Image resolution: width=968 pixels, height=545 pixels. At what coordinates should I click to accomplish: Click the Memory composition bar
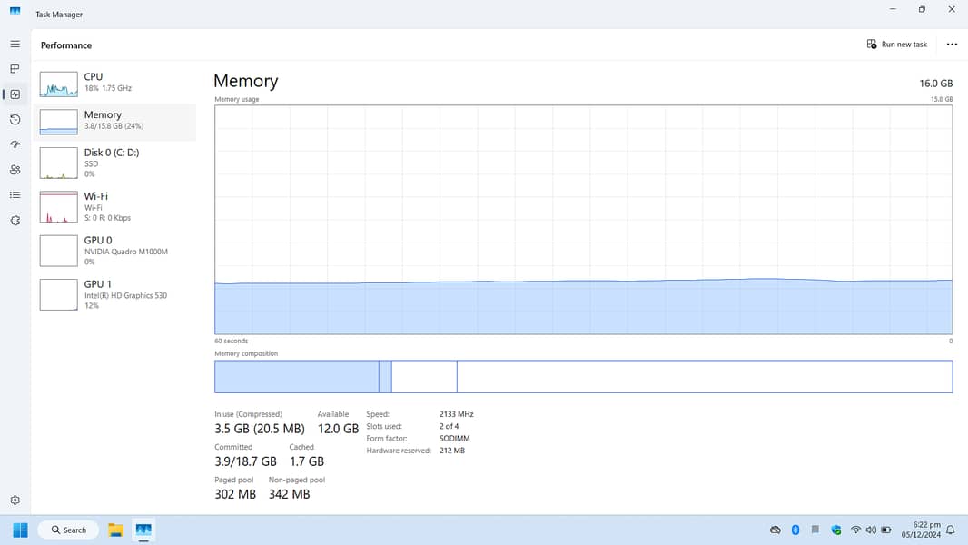pyautogui.click(x=583, y=377)
